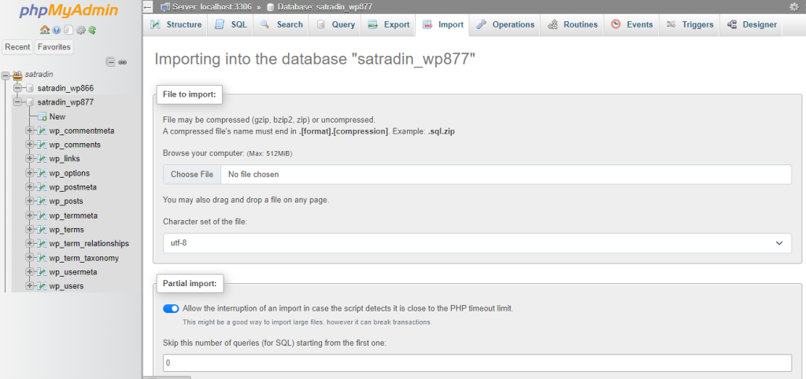The image size is (806, 379).
Task: Click the database icon beside satradin_wp866
Action: coord(30,88)
